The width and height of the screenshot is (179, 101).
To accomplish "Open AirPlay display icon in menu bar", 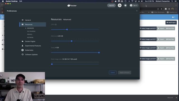I will tap(136, 1).
